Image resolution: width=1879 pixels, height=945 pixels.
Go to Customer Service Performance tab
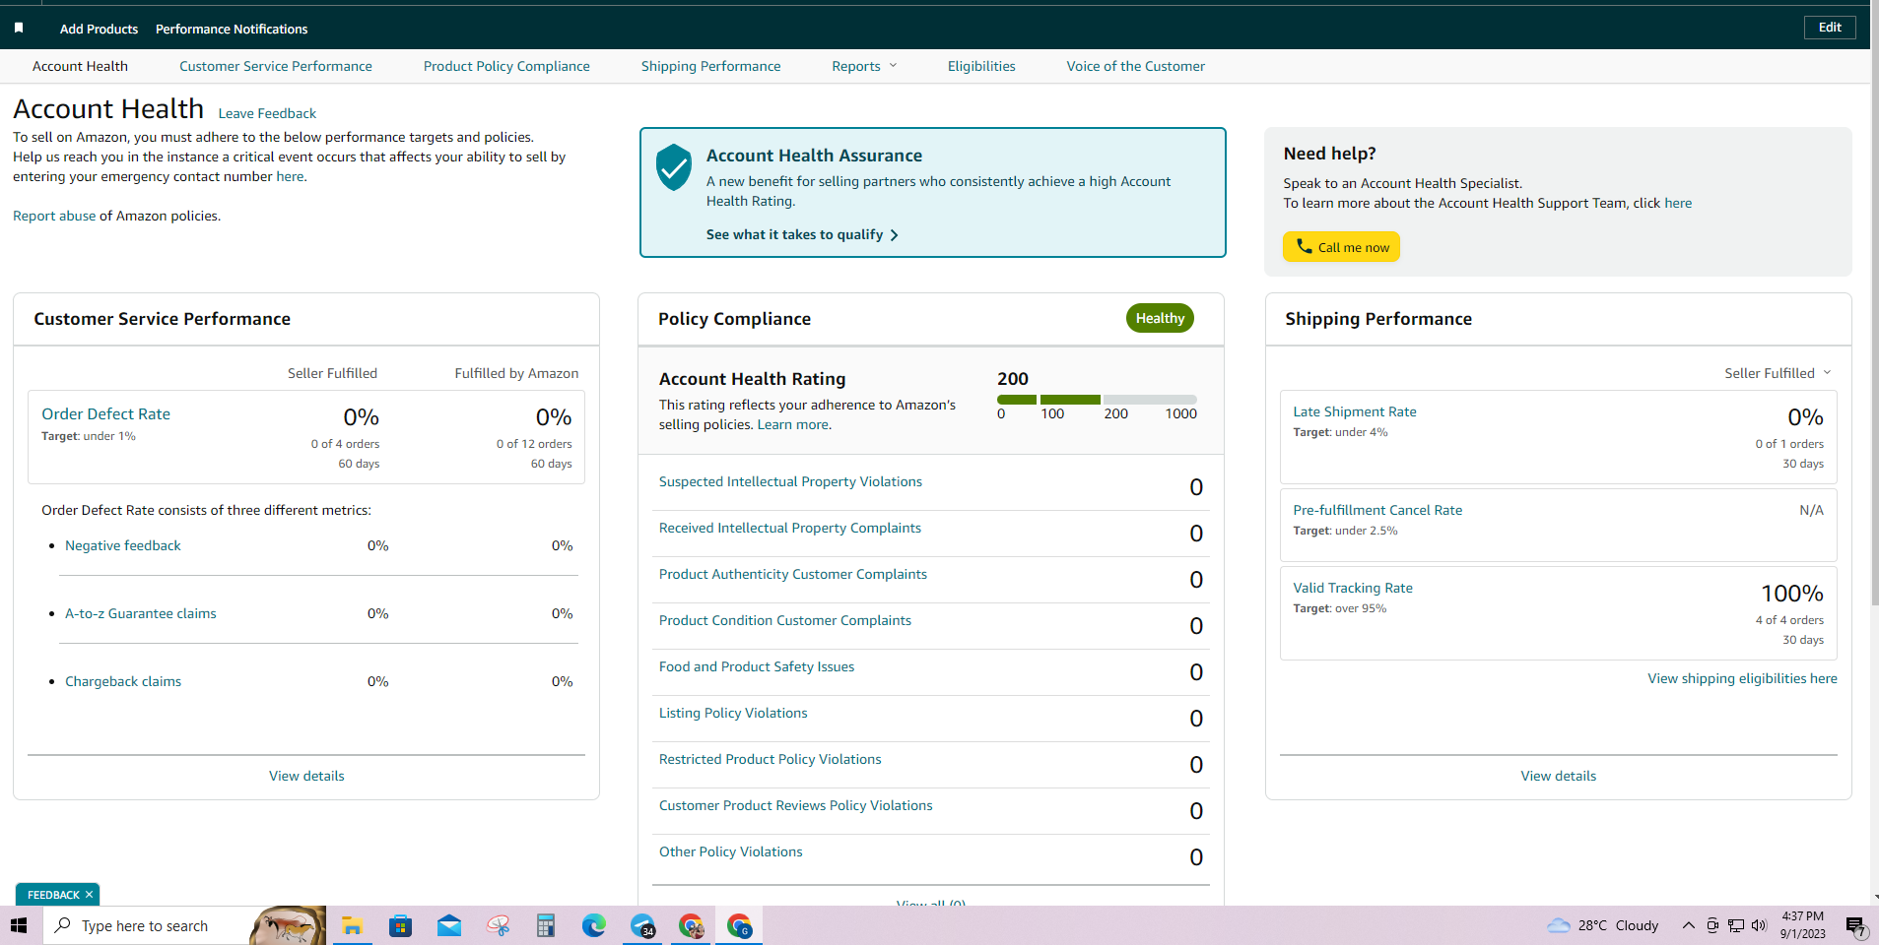(276, 66)
